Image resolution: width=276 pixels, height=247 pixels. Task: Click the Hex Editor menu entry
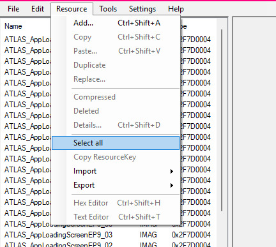[x=116, y=203]
